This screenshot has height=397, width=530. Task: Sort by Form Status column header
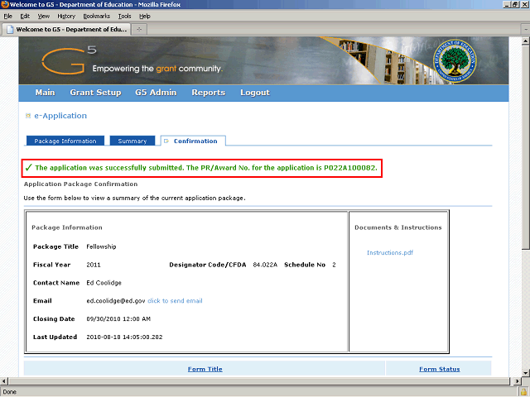point(440,369)
